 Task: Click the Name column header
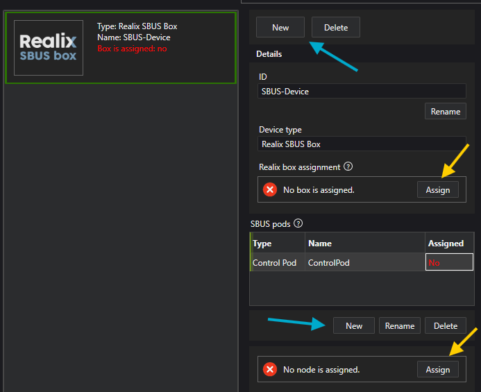tap(364, 243)
